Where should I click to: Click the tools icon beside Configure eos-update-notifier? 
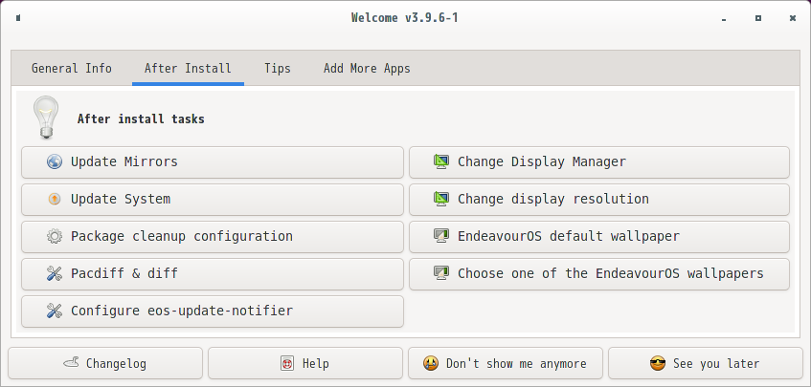55,311
